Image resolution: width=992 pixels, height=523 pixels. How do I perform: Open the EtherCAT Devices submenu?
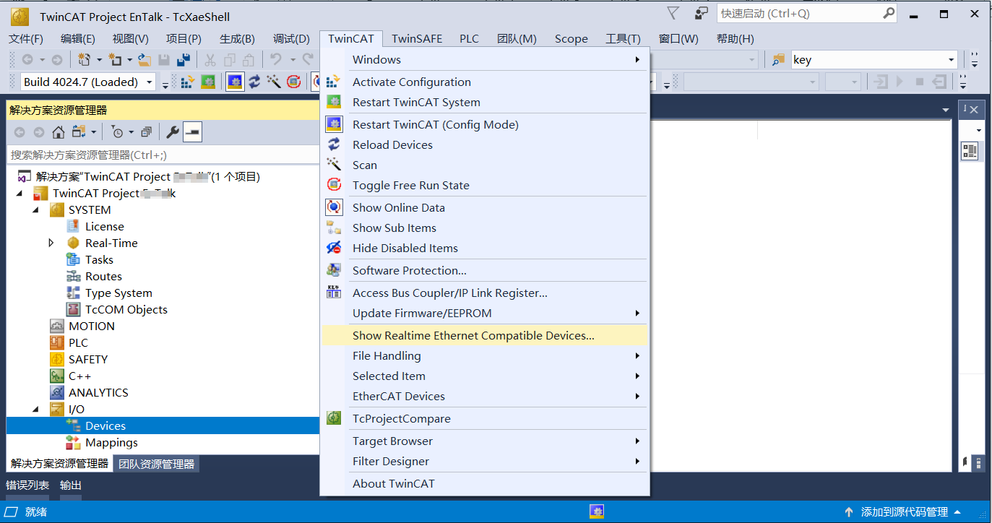(485, 396)
